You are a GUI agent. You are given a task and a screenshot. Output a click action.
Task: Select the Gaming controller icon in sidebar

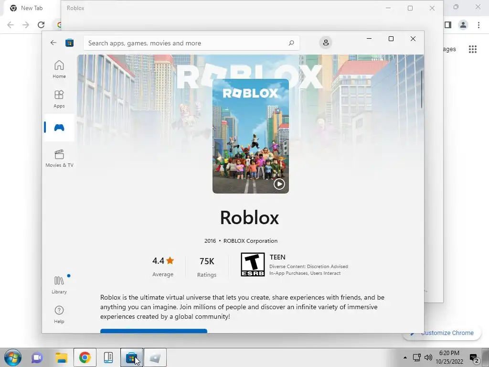(59, 128)
